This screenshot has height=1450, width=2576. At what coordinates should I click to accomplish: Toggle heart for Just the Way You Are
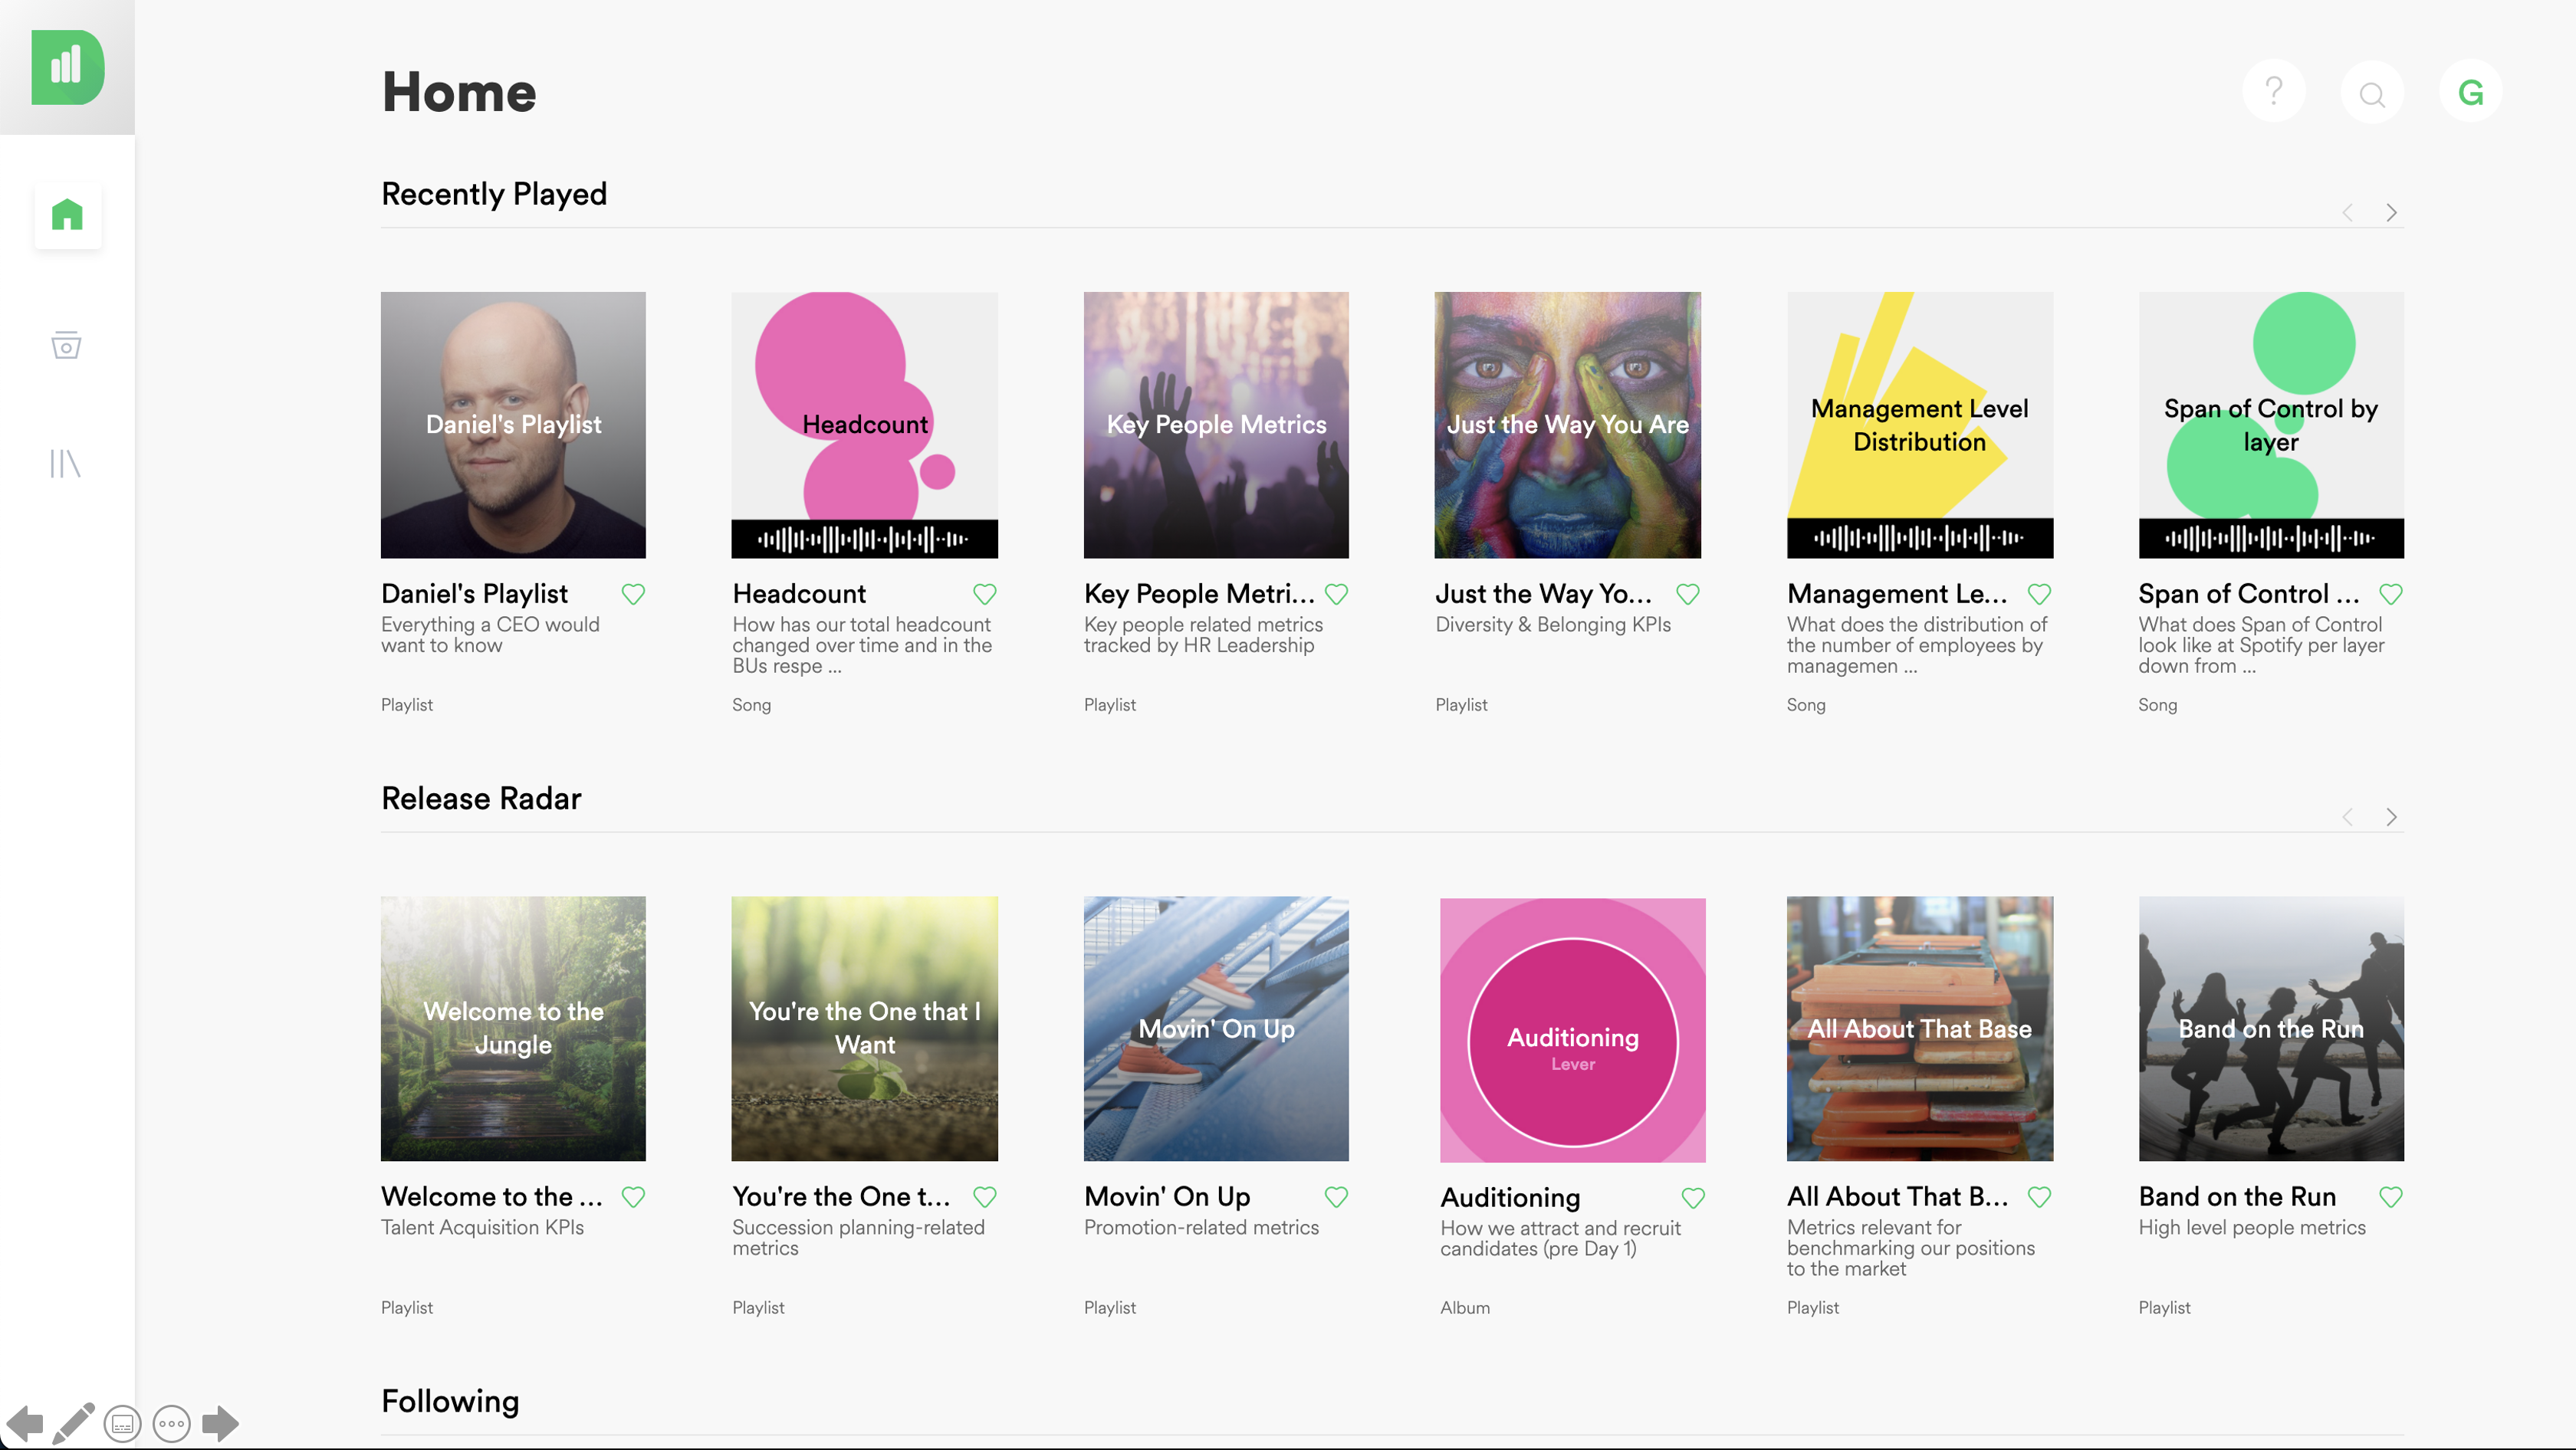[x=1688, y=594]
